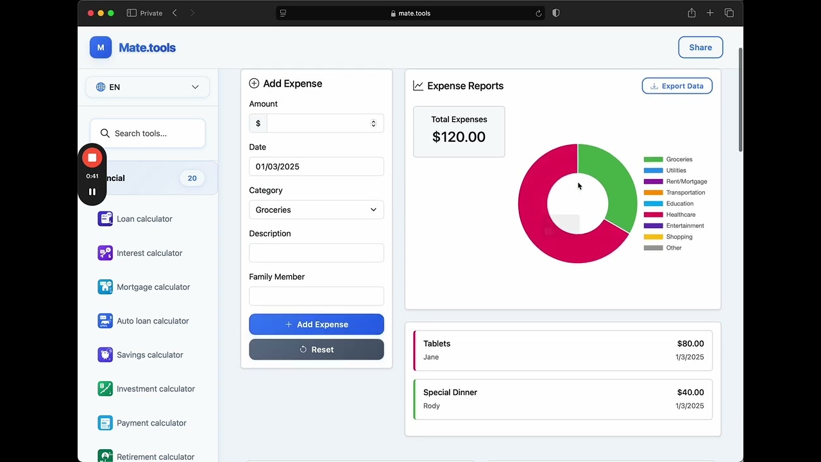Screen dimensions: 821x462
Task: Open the Investment calculator icon
Action: [x=105, y=389]
